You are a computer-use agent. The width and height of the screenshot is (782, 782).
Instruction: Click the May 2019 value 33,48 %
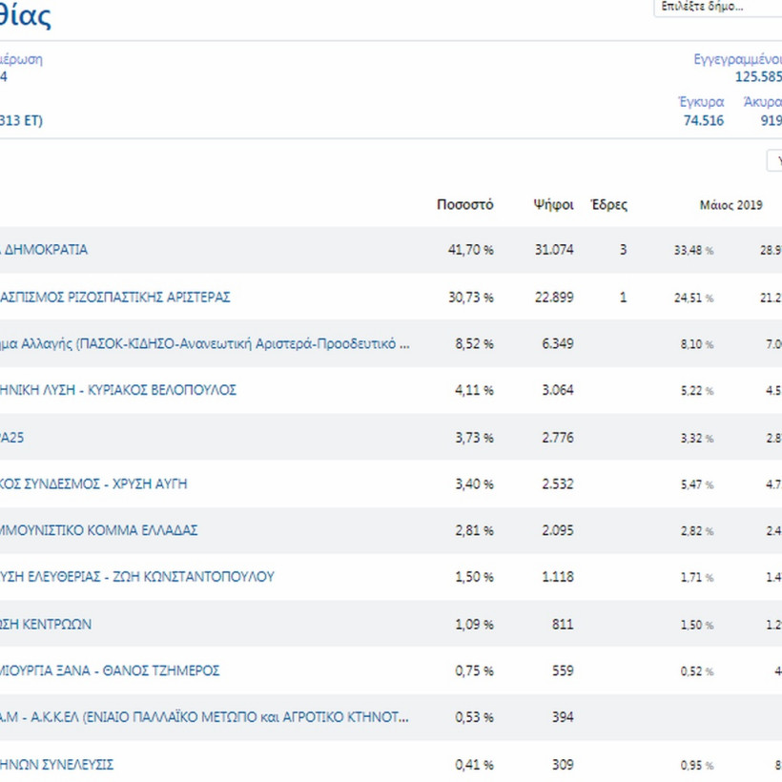[x=693, y=251]
